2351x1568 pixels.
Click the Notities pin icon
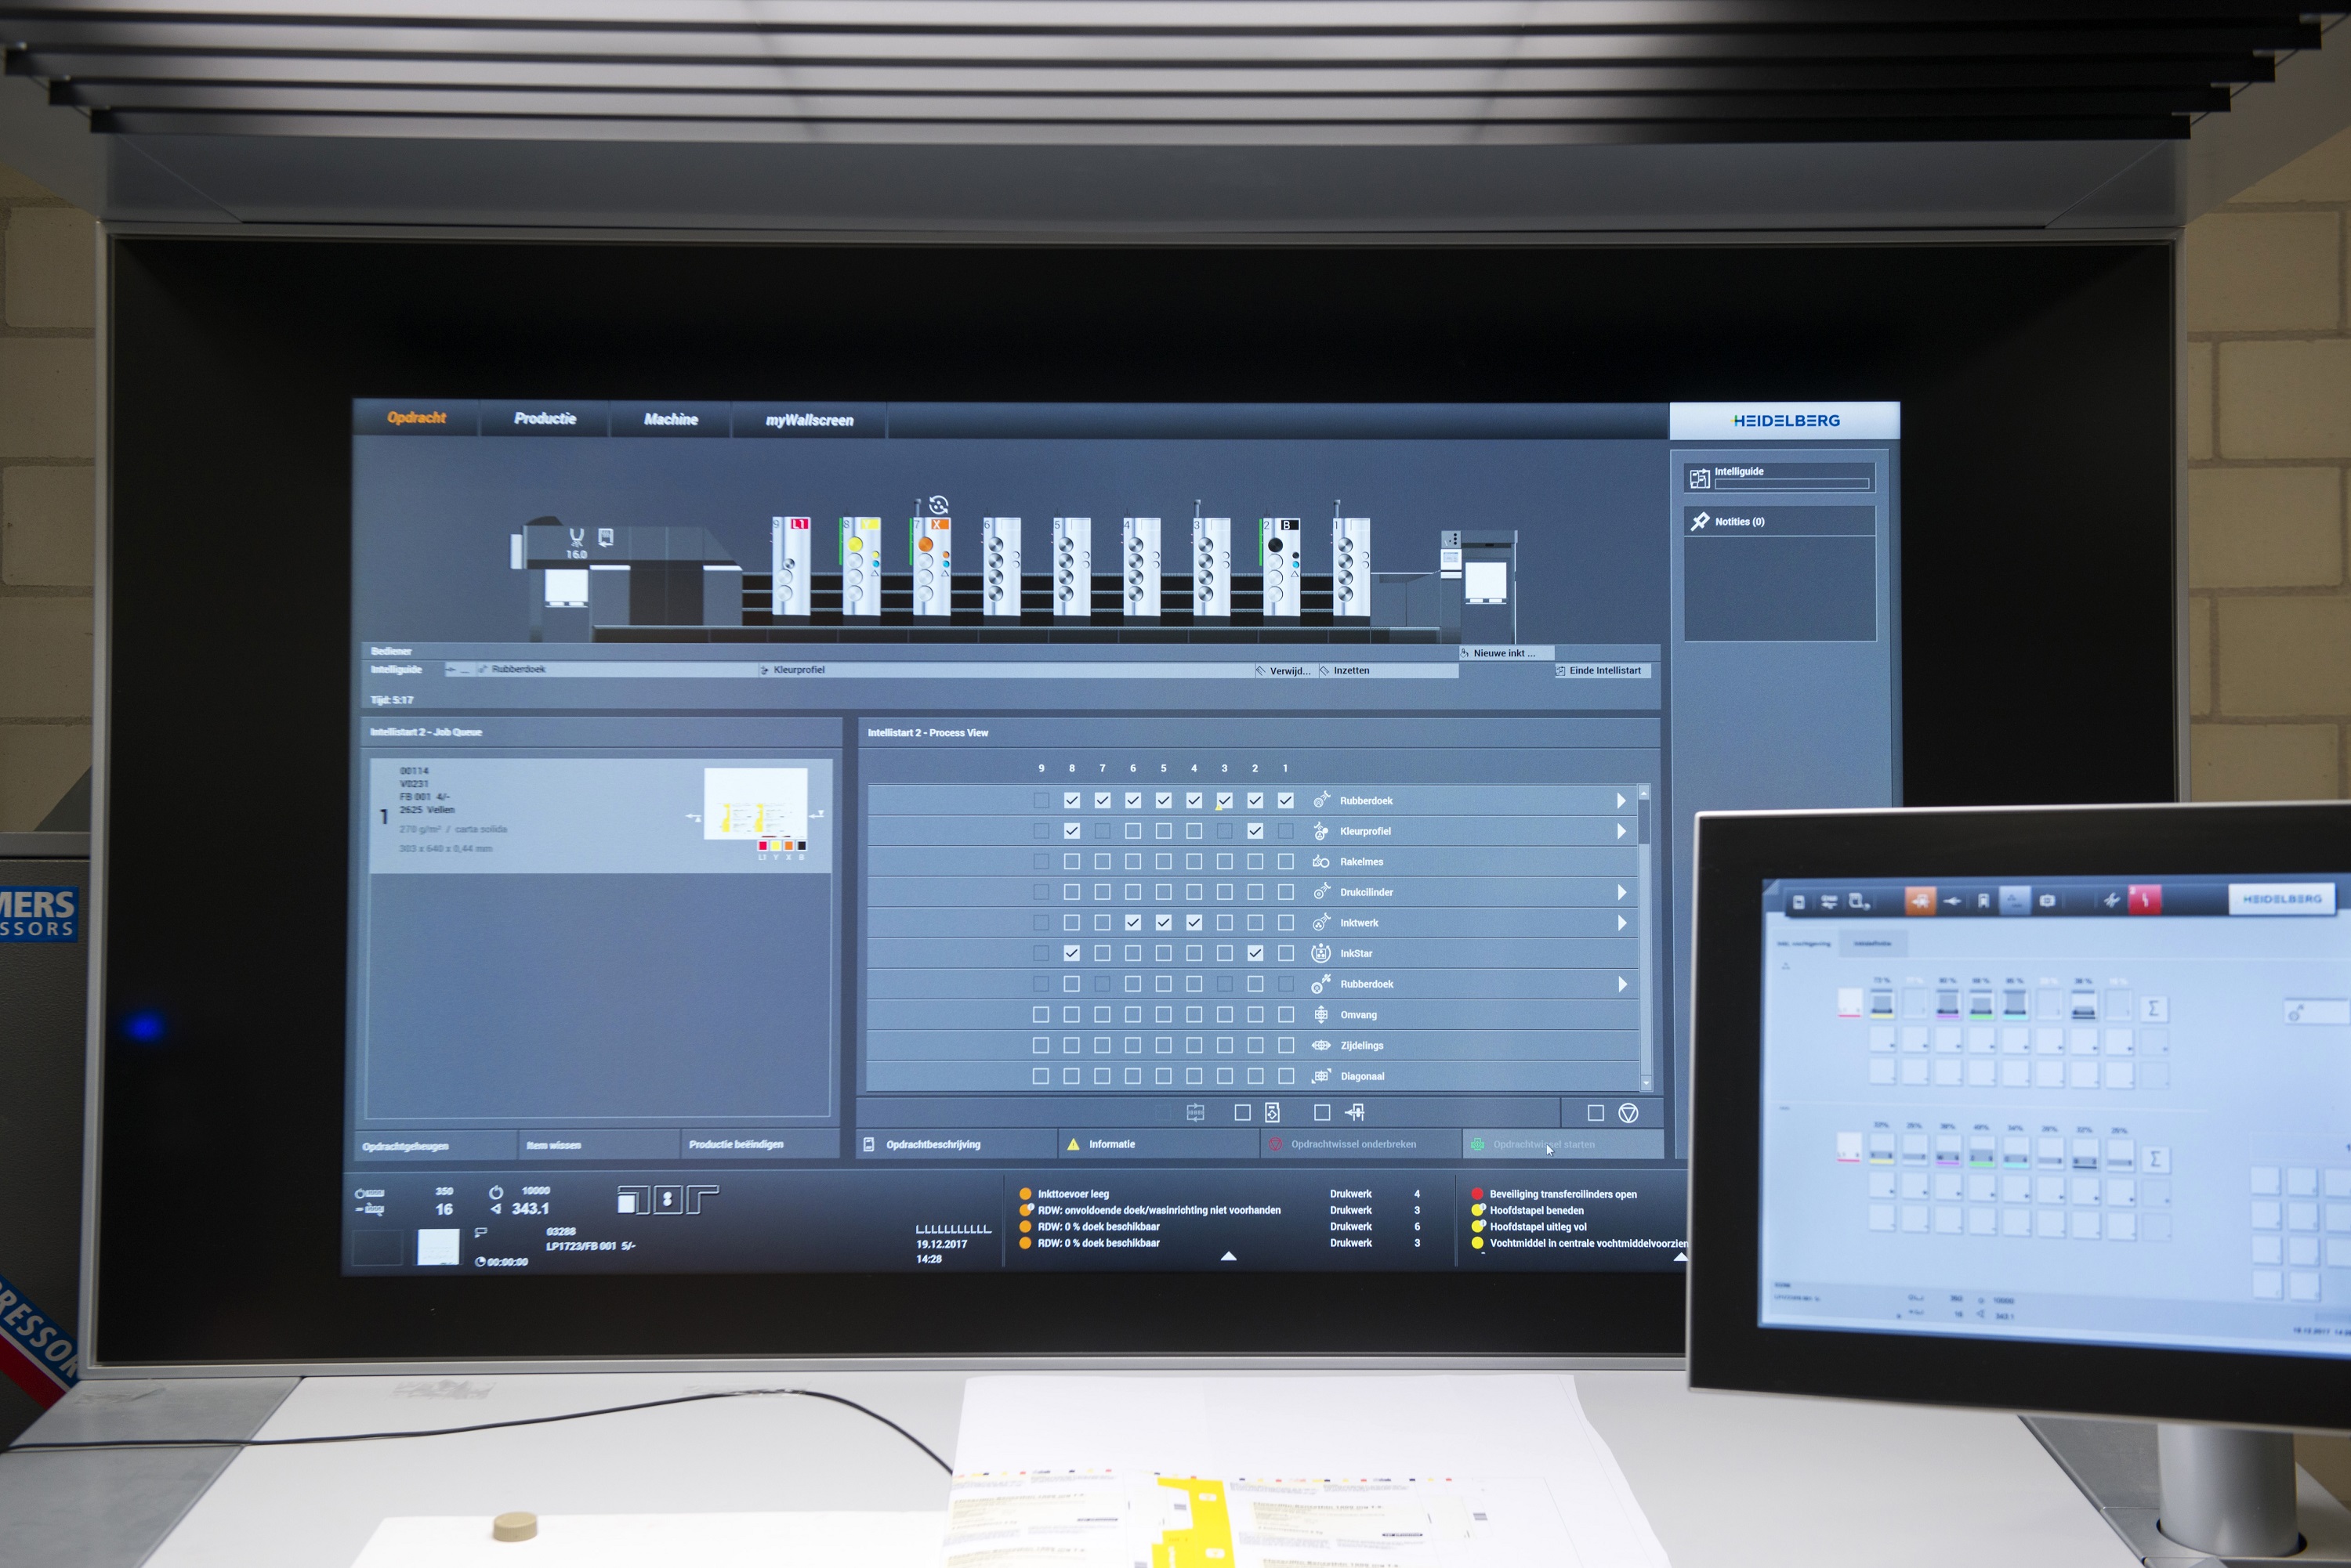1700,521
